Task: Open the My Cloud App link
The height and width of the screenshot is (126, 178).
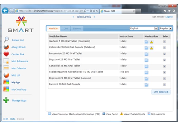Action: 19,89
